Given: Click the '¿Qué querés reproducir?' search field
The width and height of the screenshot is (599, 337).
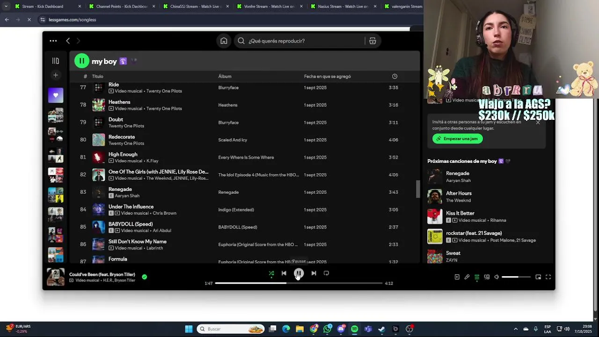Looking at the screenshot, I should coord(299,41).
